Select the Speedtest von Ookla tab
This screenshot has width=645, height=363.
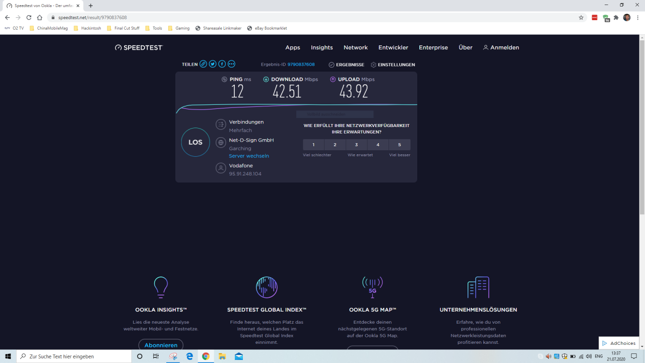coord(43,6)
